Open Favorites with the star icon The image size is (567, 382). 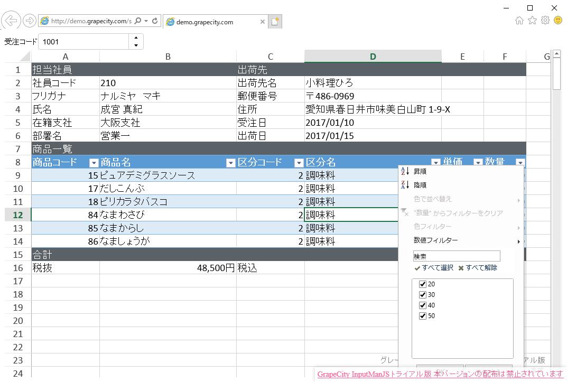[x=532, y=20]
